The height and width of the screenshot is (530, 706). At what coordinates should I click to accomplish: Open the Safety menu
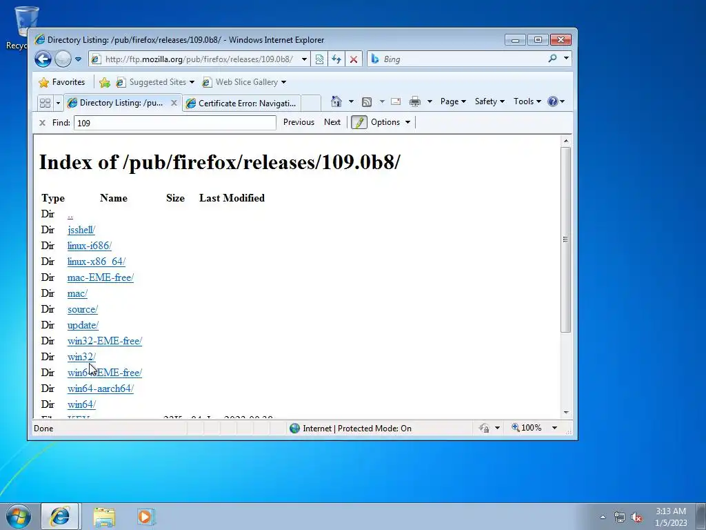pos(490,101)
